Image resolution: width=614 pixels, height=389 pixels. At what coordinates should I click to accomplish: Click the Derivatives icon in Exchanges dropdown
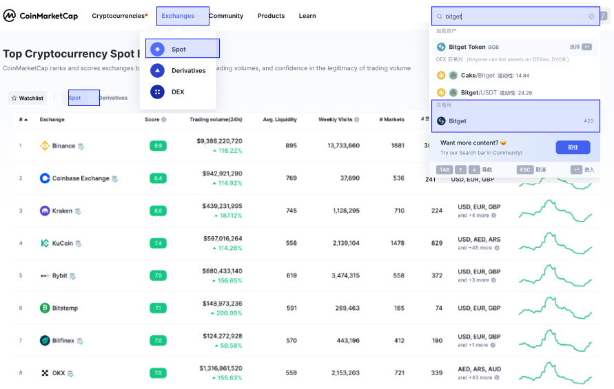click(x=157, y=70)
